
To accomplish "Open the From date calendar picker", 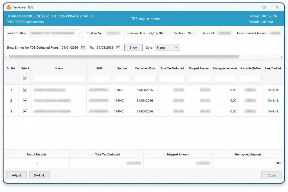I will tap(83, 48).
